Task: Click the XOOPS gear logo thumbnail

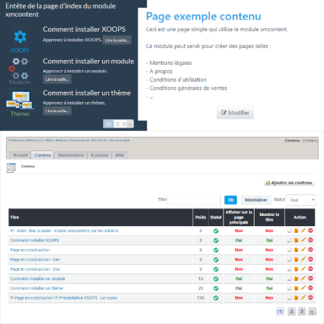Action: point(20,40)
